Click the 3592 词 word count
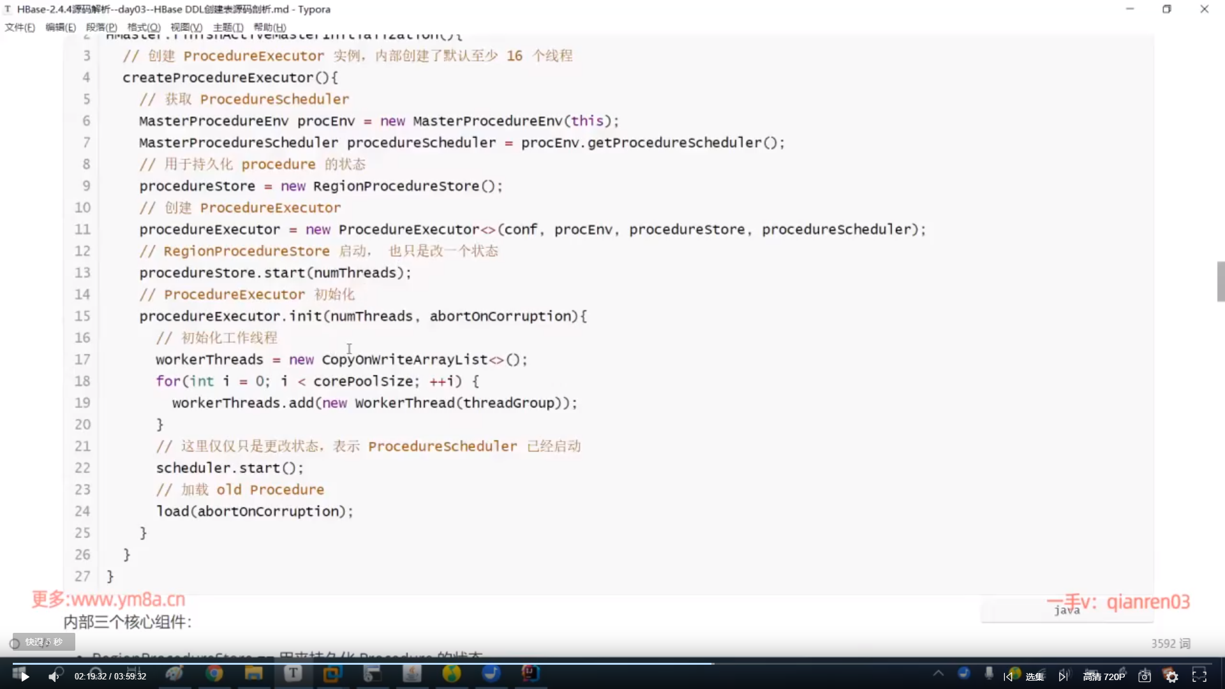 coord(1171,644)
